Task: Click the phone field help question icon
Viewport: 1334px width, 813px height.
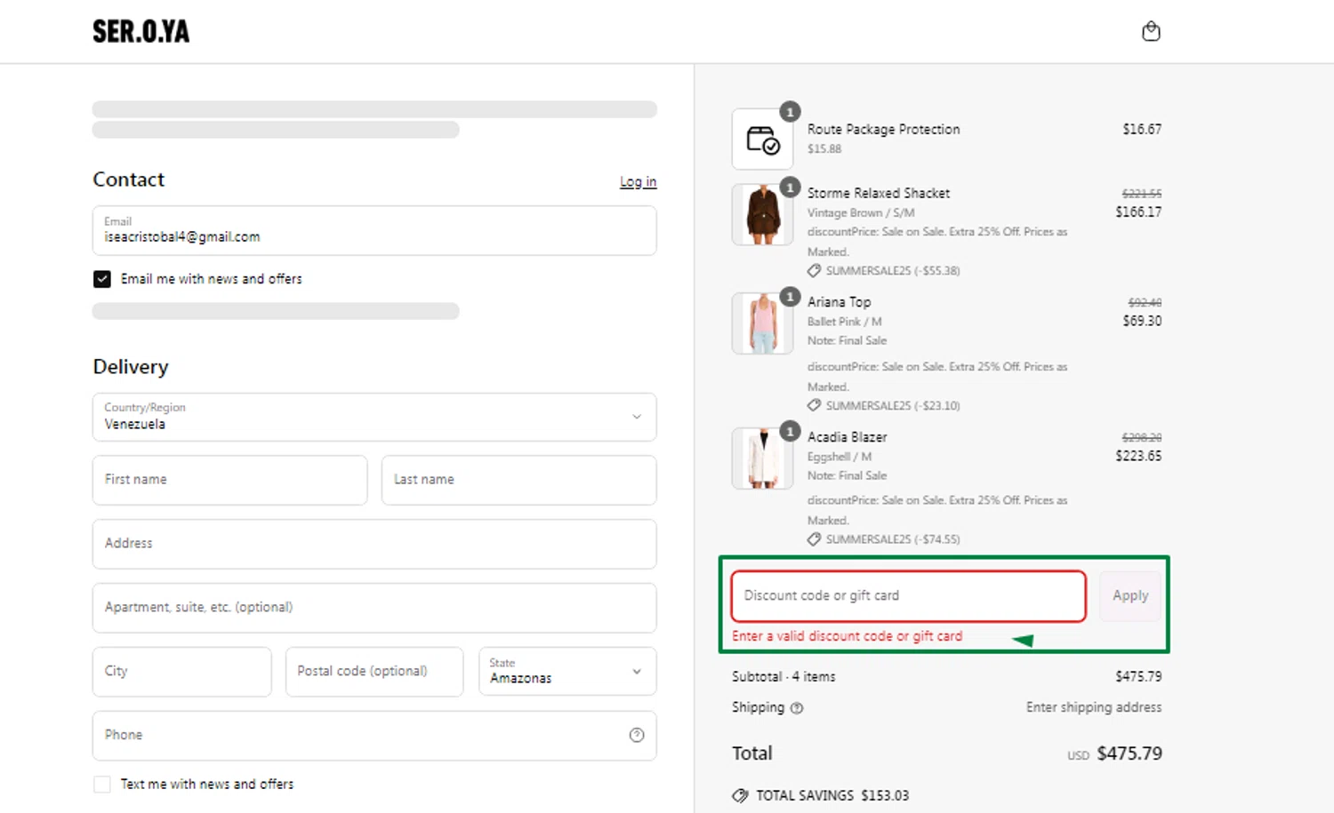Action: (x=637, y=735)
